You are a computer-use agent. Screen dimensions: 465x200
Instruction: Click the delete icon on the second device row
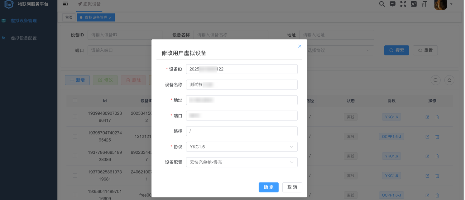(437, 137)
